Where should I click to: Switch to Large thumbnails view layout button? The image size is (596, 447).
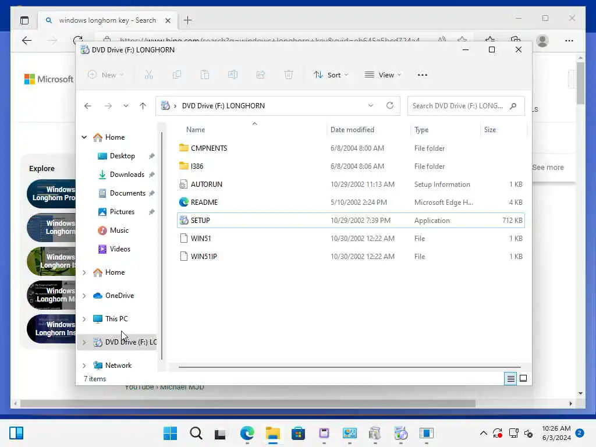click(x=523, y=378)
